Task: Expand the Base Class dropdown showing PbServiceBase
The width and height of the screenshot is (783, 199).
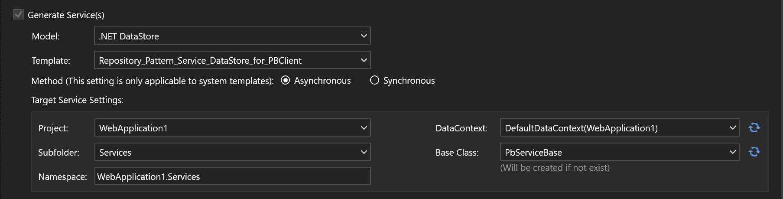Action: pyautogui.click(x=619, y=152)
